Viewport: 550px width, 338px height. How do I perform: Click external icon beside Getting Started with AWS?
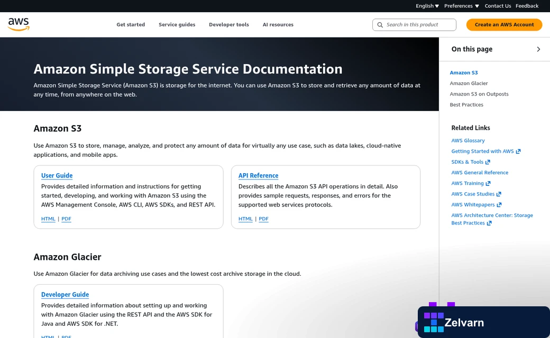click(518, 152)
